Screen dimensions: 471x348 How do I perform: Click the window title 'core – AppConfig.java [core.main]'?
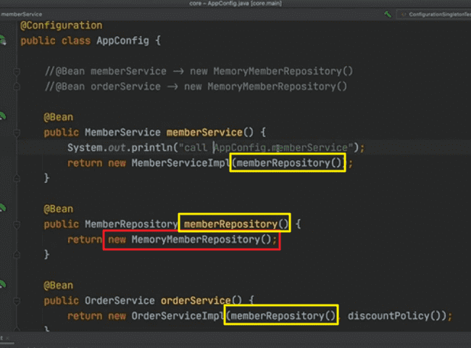pyautogui.click(x=236, y=4)
